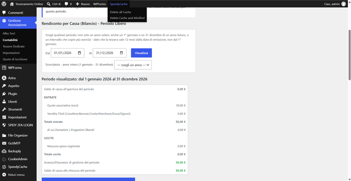
Task: Open Tessere Dedicate submenu page
Action: 14,46
